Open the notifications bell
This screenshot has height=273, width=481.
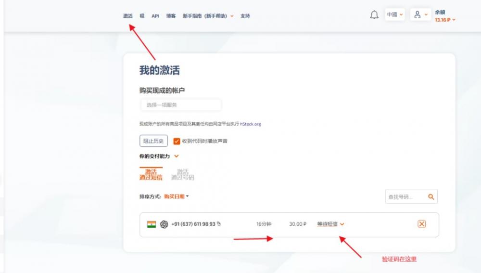374,15
